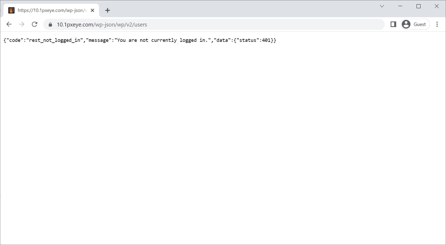The image size is (446, 245).
Task: Click the "You are not currently logged in." message
Action: (162, 40)
